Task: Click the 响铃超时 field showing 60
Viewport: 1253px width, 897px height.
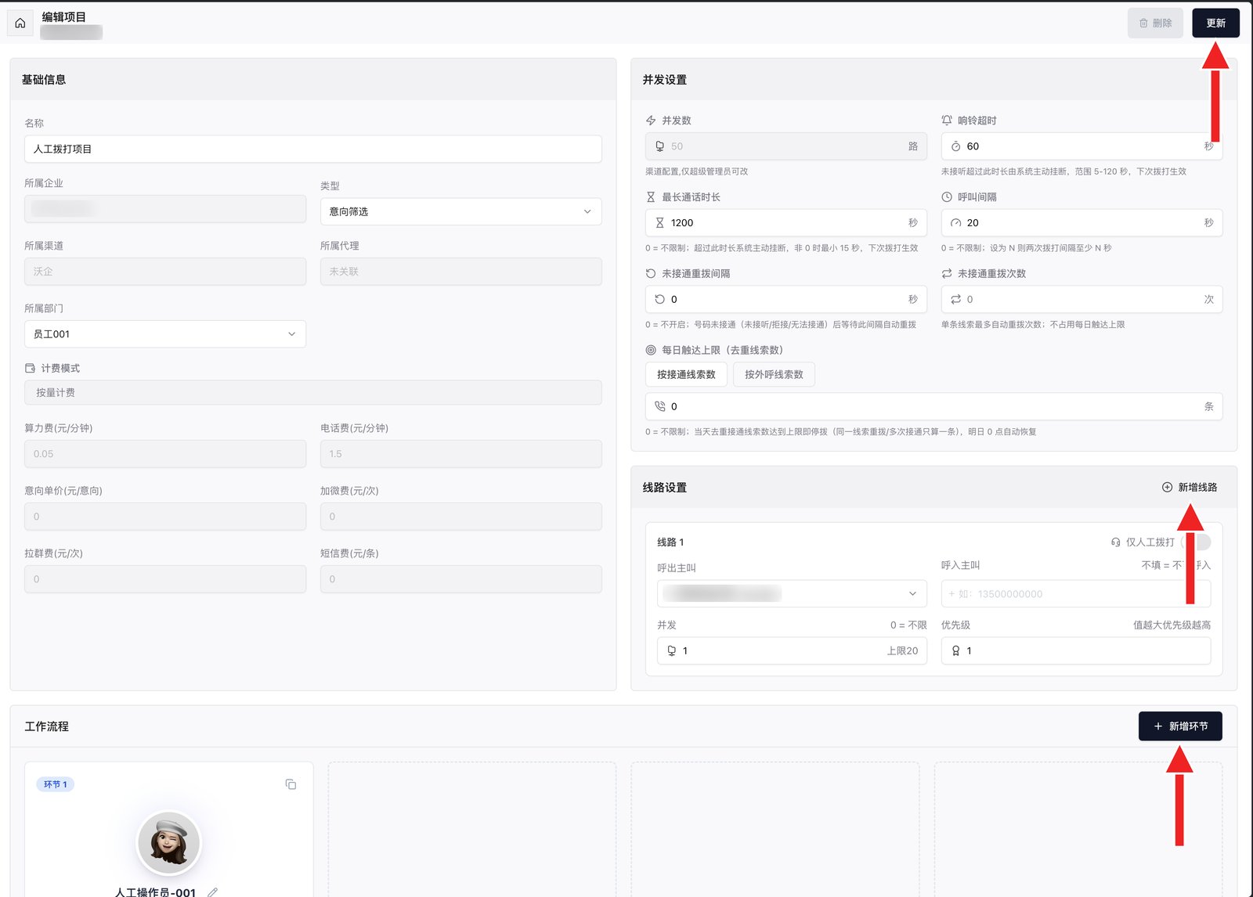Action: (1081, 146)
